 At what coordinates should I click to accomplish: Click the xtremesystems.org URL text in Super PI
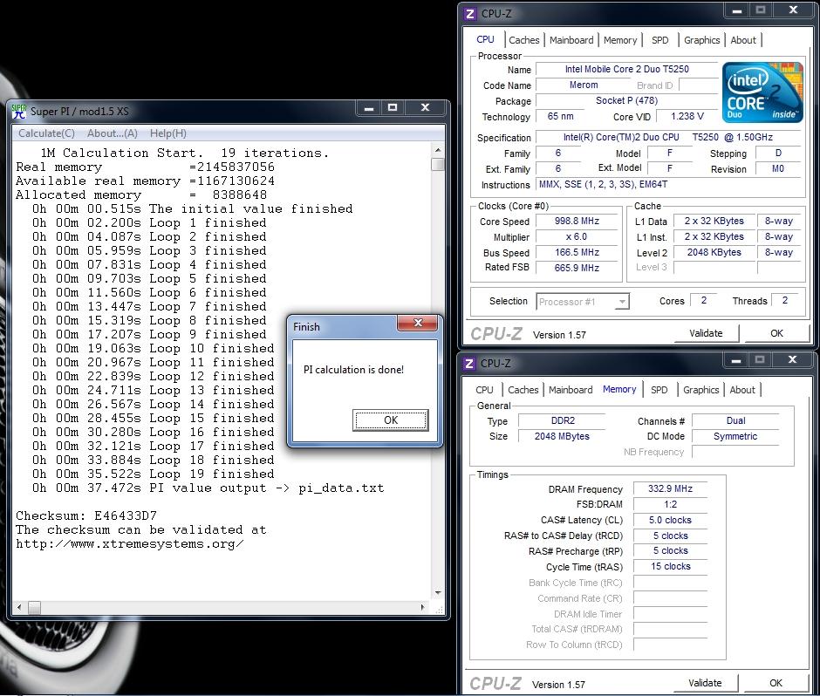tap(130, 544)
